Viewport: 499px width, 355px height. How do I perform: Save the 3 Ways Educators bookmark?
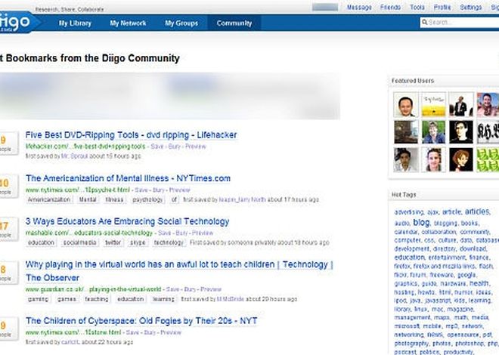click(x=165, y=233)
